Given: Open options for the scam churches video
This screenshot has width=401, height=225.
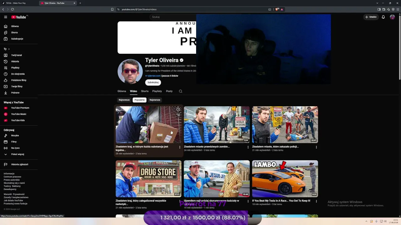Looking at the screenshot, I should 248,201.
